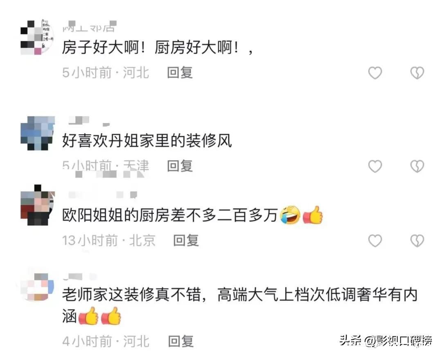Tap the '13小时前 · 北京' timestamp

tap(109, 241)
